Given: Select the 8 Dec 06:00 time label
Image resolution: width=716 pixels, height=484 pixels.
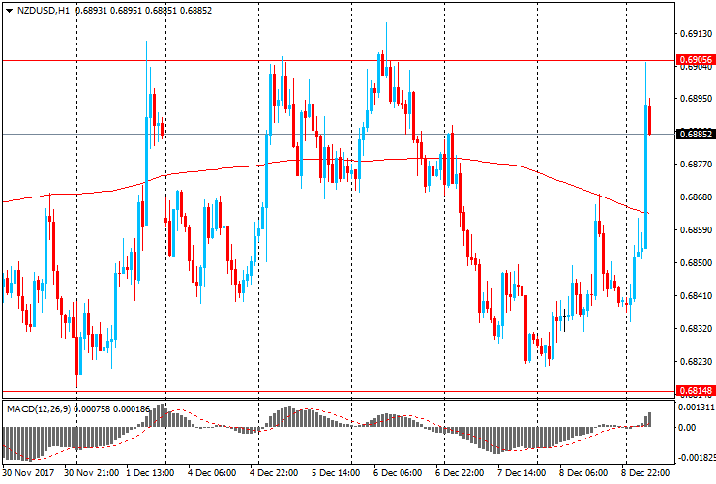Looking at the screenshot, I should tap(583, 472).
